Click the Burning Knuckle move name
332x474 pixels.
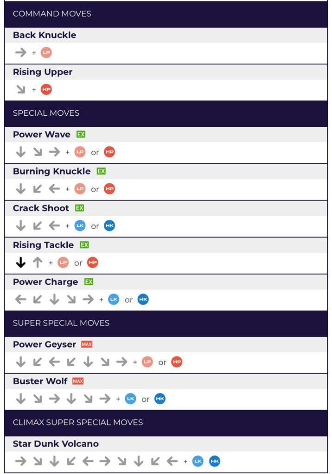(x=52, y=171)
